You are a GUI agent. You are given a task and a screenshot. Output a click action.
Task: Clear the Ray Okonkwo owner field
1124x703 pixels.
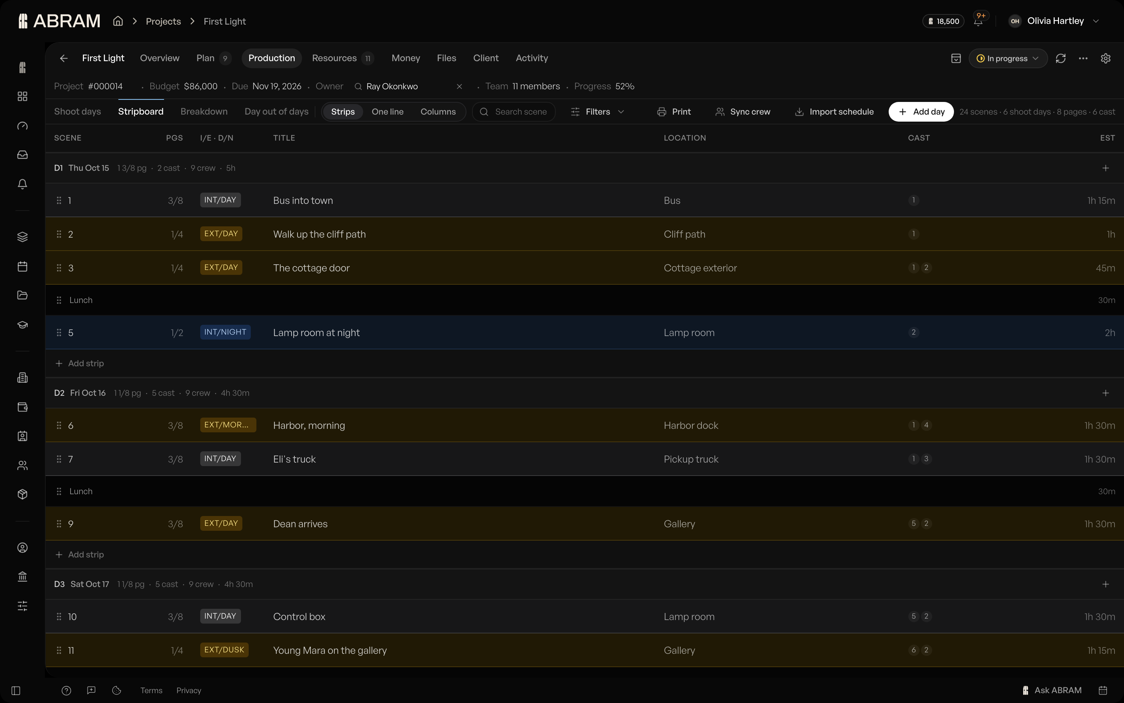coord(459,86)
